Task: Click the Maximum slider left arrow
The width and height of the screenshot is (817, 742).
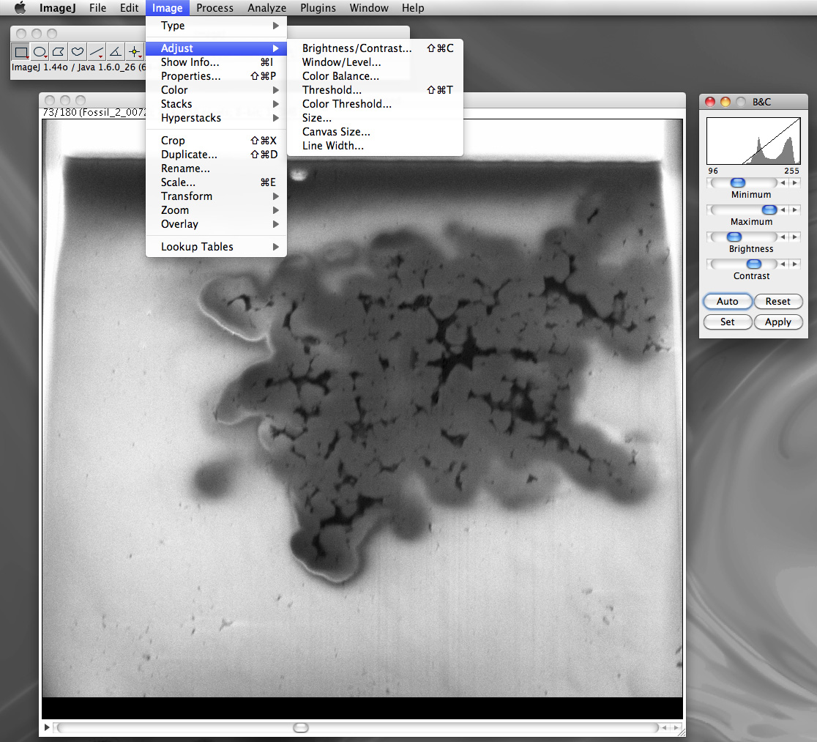Action: point(783,209)
